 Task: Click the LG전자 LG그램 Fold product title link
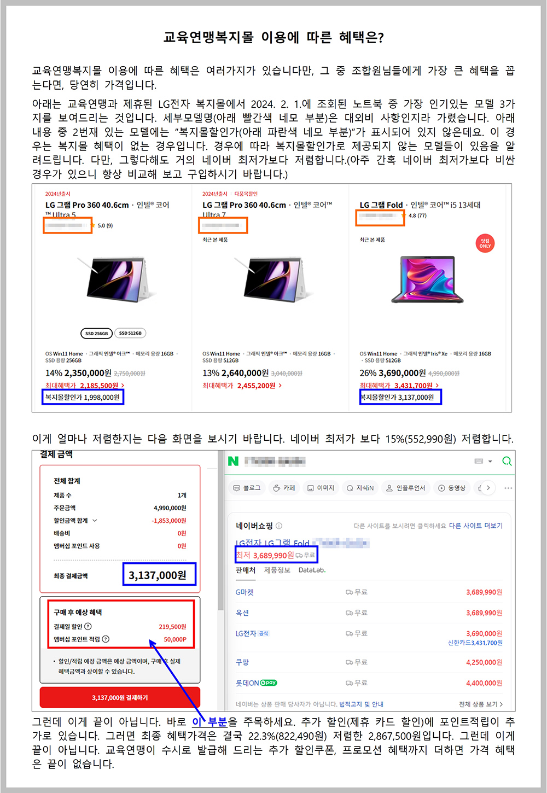272,543
